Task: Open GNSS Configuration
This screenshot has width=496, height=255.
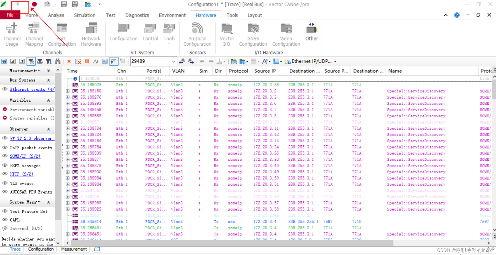Action: [253, 34]
